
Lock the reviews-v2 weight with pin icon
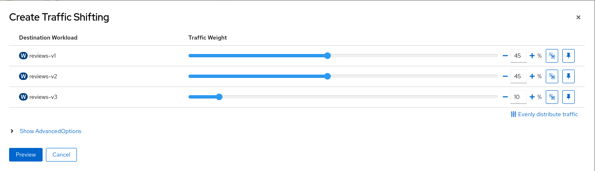pyautogui.click(x=569, y=76)
